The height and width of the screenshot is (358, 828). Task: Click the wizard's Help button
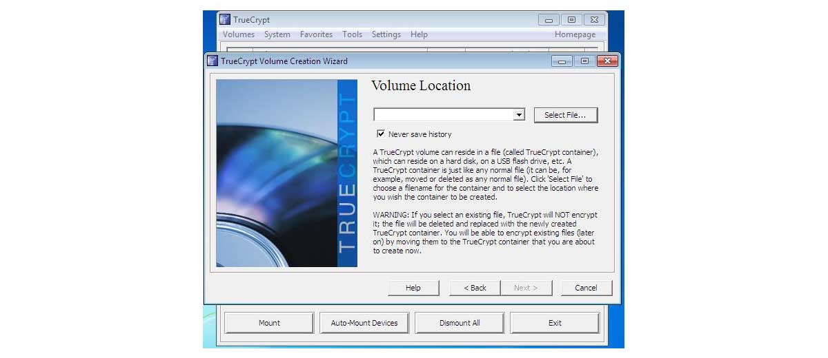[x=413, y=288]
